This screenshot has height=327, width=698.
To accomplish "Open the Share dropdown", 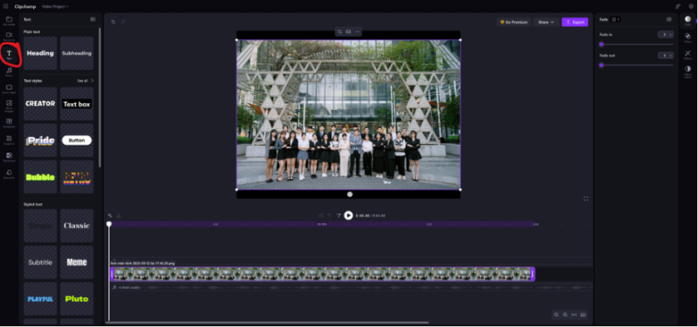I will [x=546, y=22].
